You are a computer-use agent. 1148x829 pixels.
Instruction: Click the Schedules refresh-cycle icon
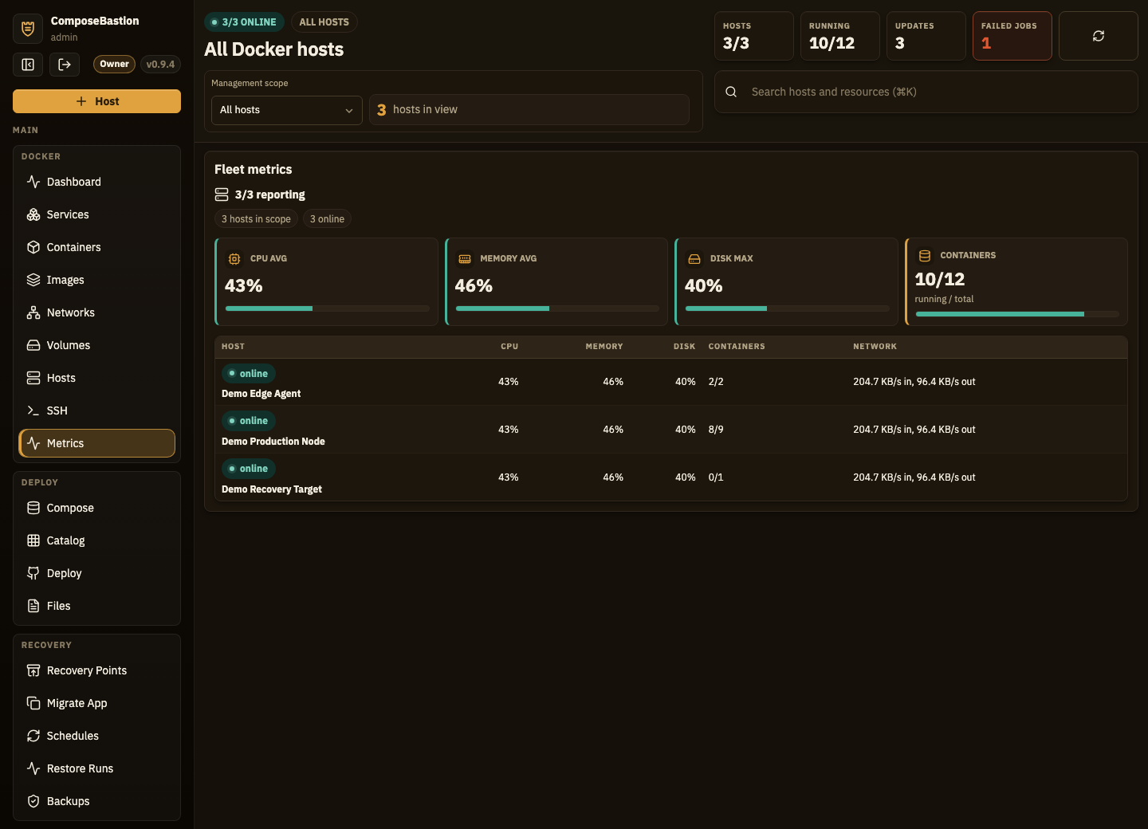(33, 736)
